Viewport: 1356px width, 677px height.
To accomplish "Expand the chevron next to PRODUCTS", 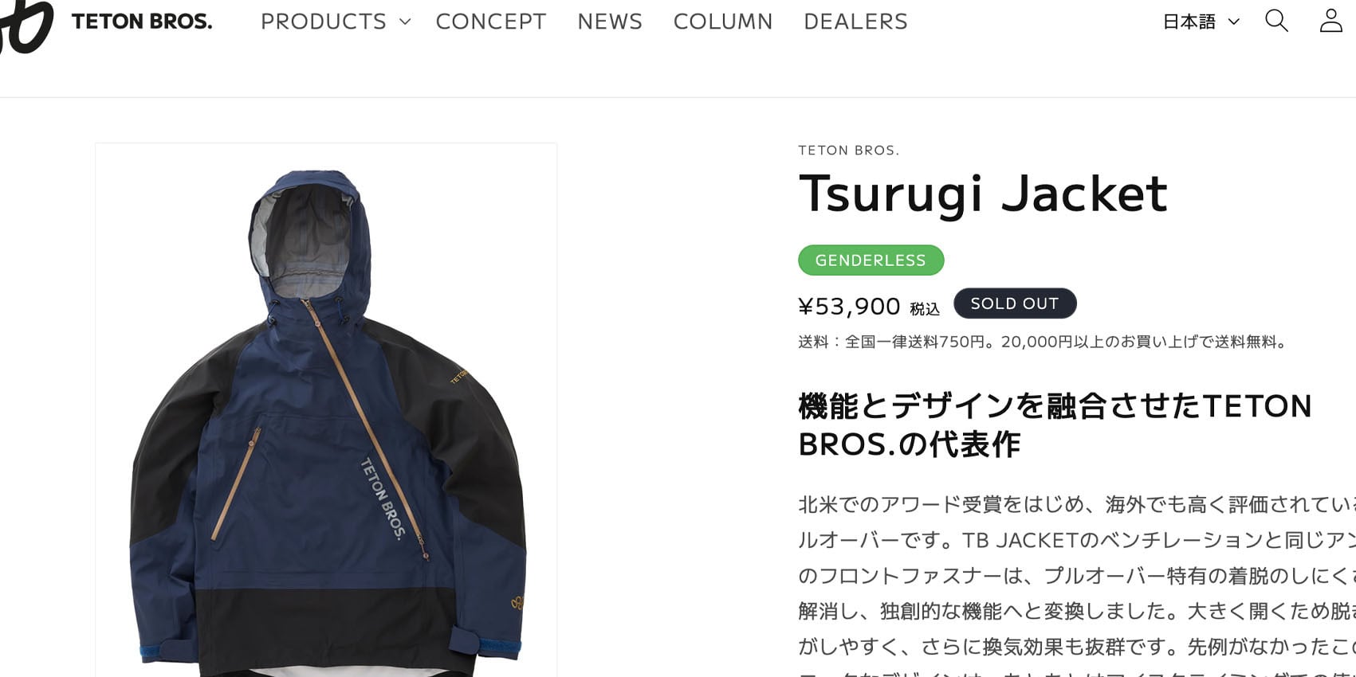I will pyautogui.click(x=405, y=22).
